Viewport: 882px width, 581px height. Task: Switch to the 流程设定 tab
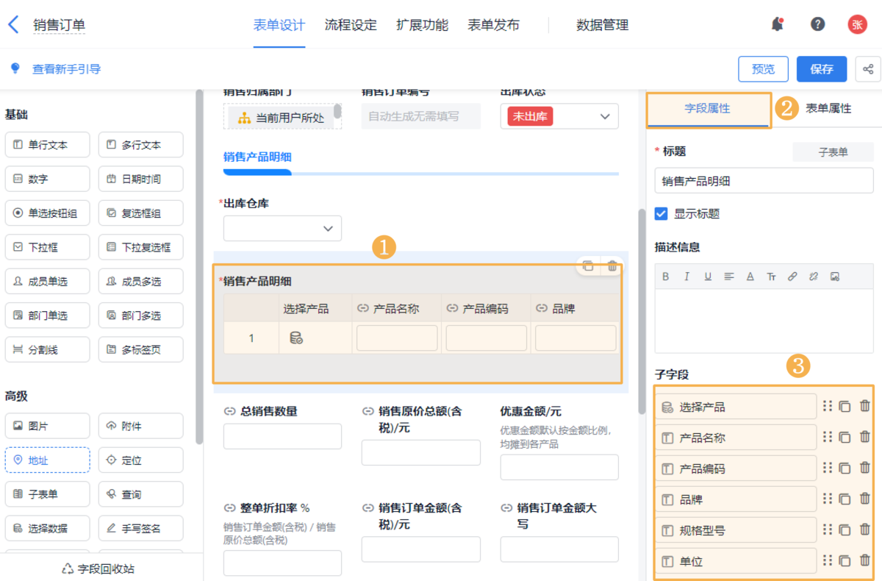point(351,25)
